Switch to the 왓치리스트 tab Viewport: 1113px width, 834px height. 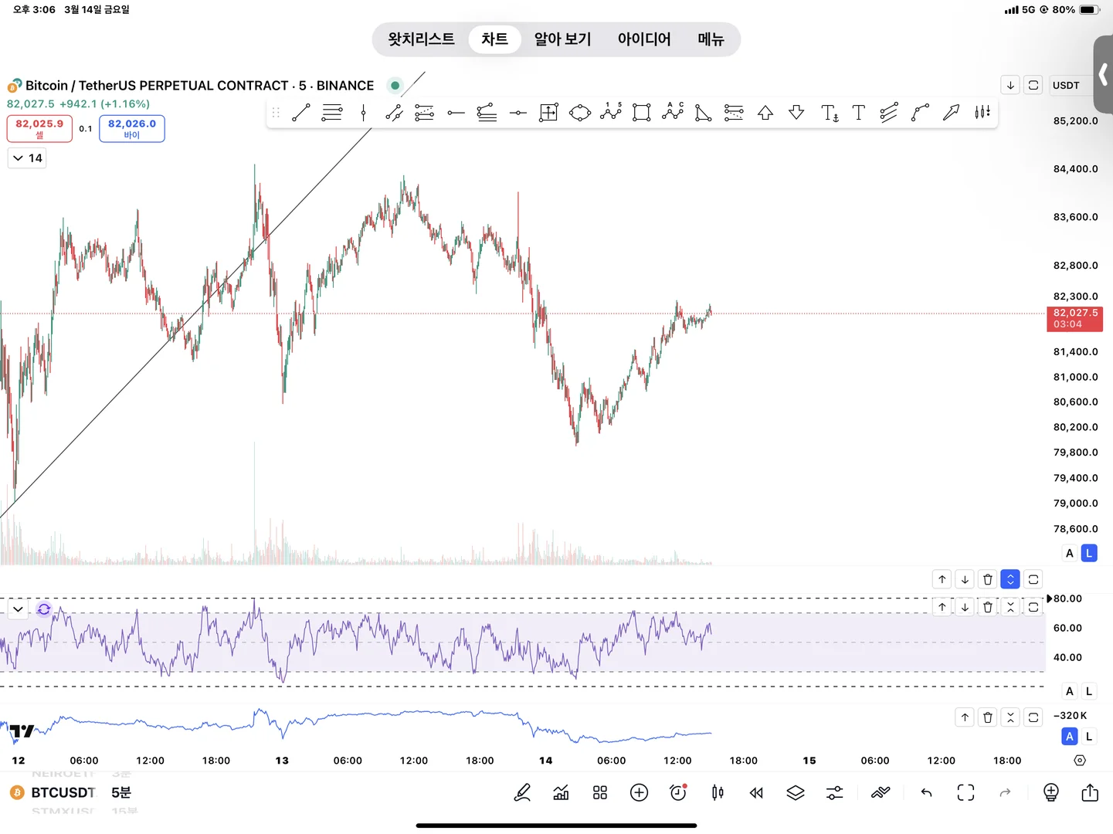pos(421,39)
